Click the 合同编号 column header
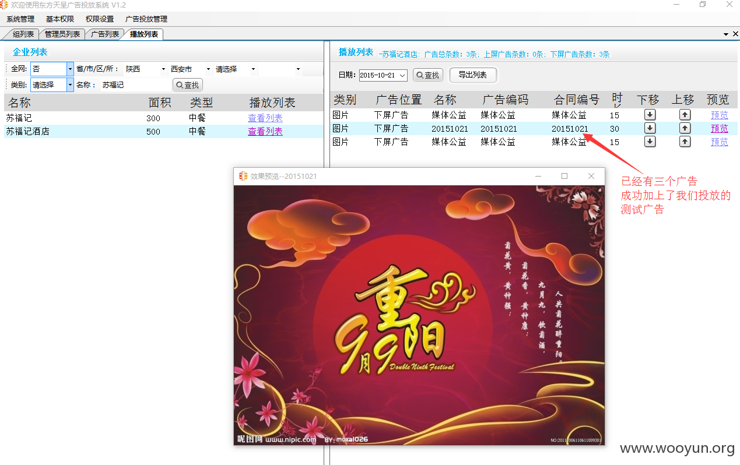The image size is (740, 465). tap(577, 100)
